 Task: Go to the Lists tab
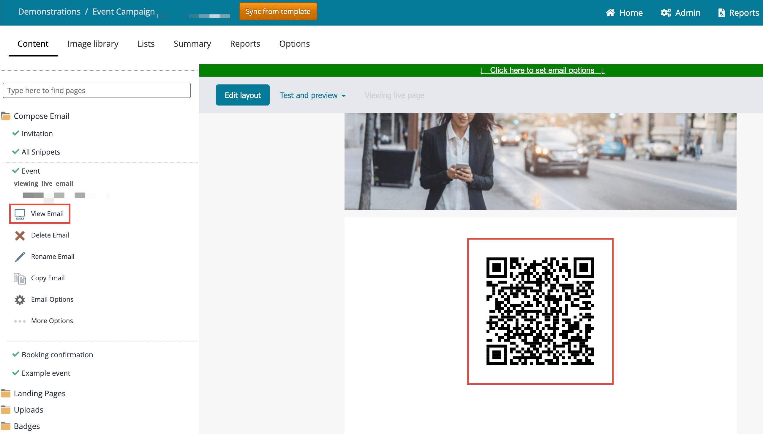[146, 44]
